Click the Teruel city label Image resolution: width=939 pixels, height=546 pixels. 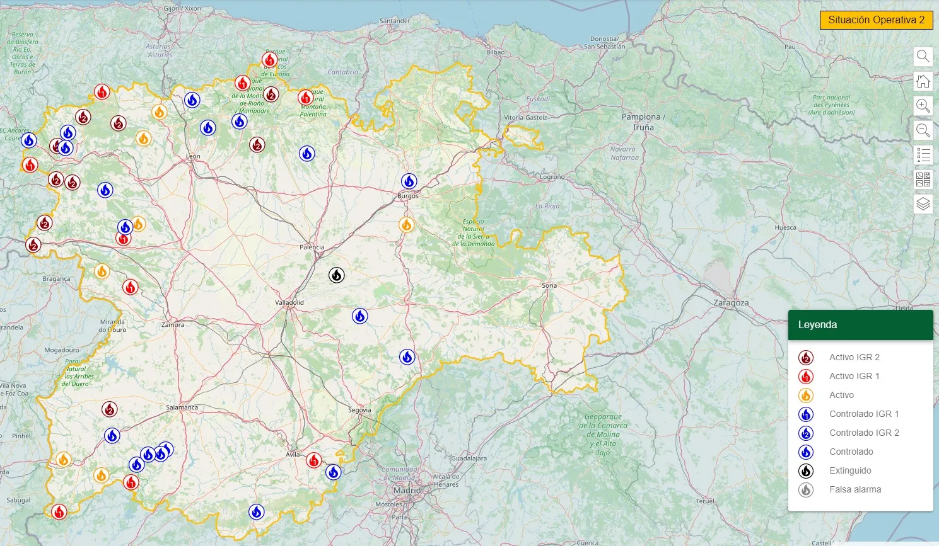pos(705,501)
